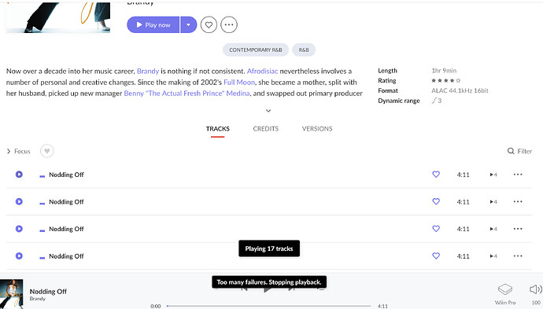
Task: Click the now playing album thumbnail
Action: click(x=12, y=294)
